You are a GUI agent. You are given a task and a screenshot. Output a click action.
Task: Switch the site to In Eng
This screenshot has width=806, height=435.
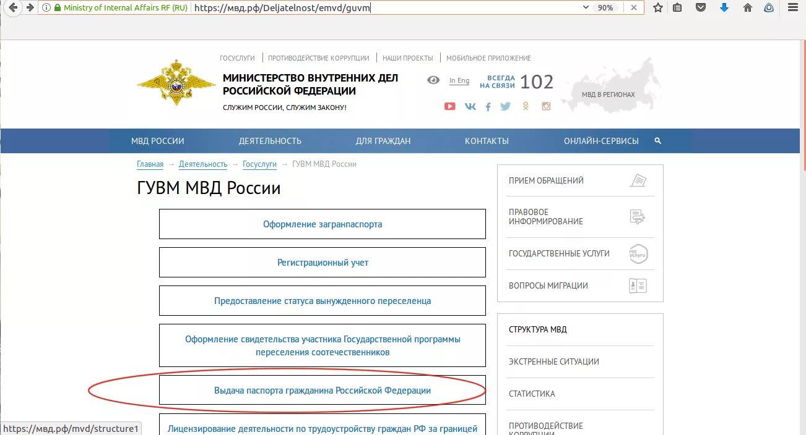pyautogui.click(x=459, y=81)
